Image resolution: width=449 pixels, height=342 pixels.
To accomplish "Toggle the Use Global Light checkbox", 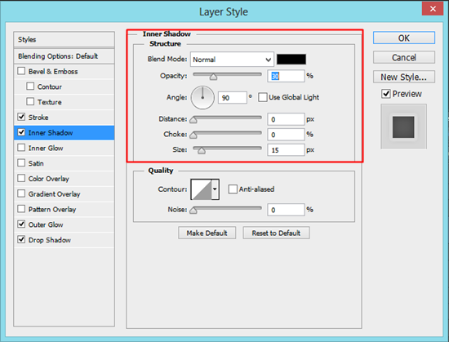I will coord(263,97).
